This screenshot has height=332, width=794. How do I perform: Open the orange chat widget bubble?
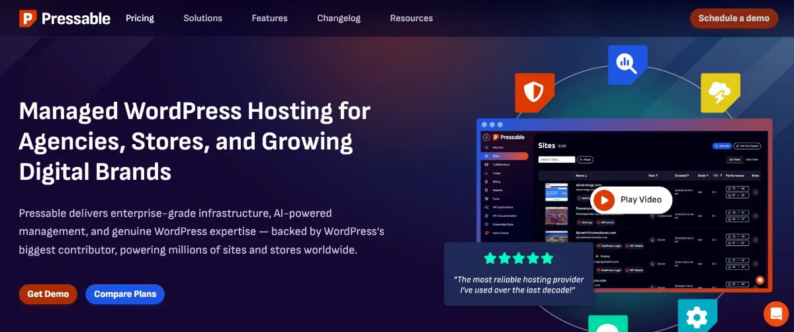[776, 313]
